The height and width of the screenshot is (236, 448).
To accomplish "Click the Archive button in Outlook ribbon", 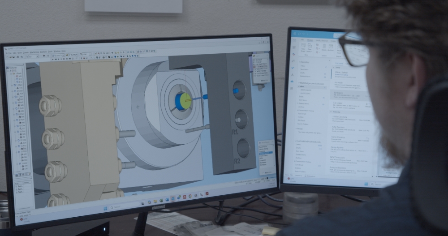I will point(331,48).
